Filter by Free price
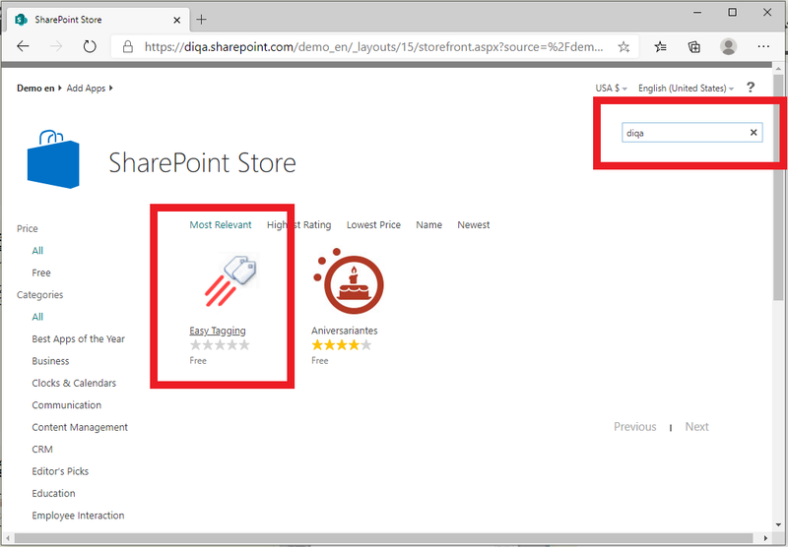Viewport: 788px width, 547px height. [41, 273]
